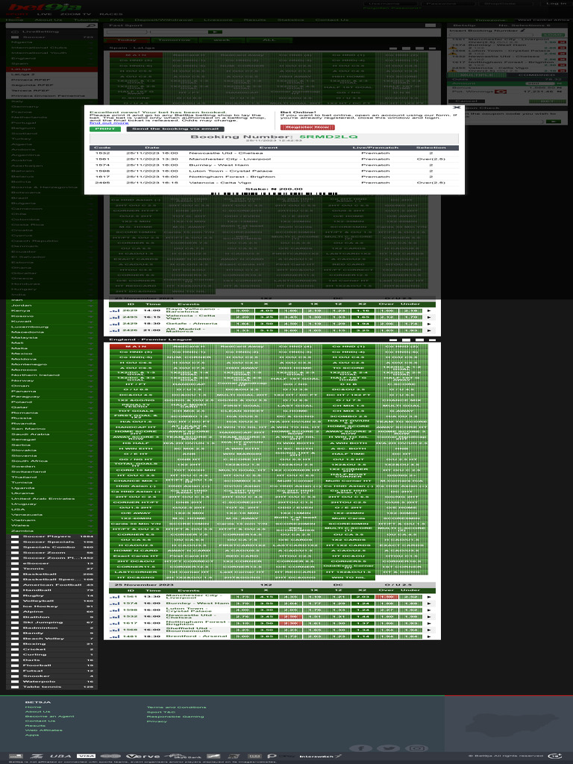573x764 pixels.
Task: Click Stake N 200.00 text in popup
Action: click(274, 189)
